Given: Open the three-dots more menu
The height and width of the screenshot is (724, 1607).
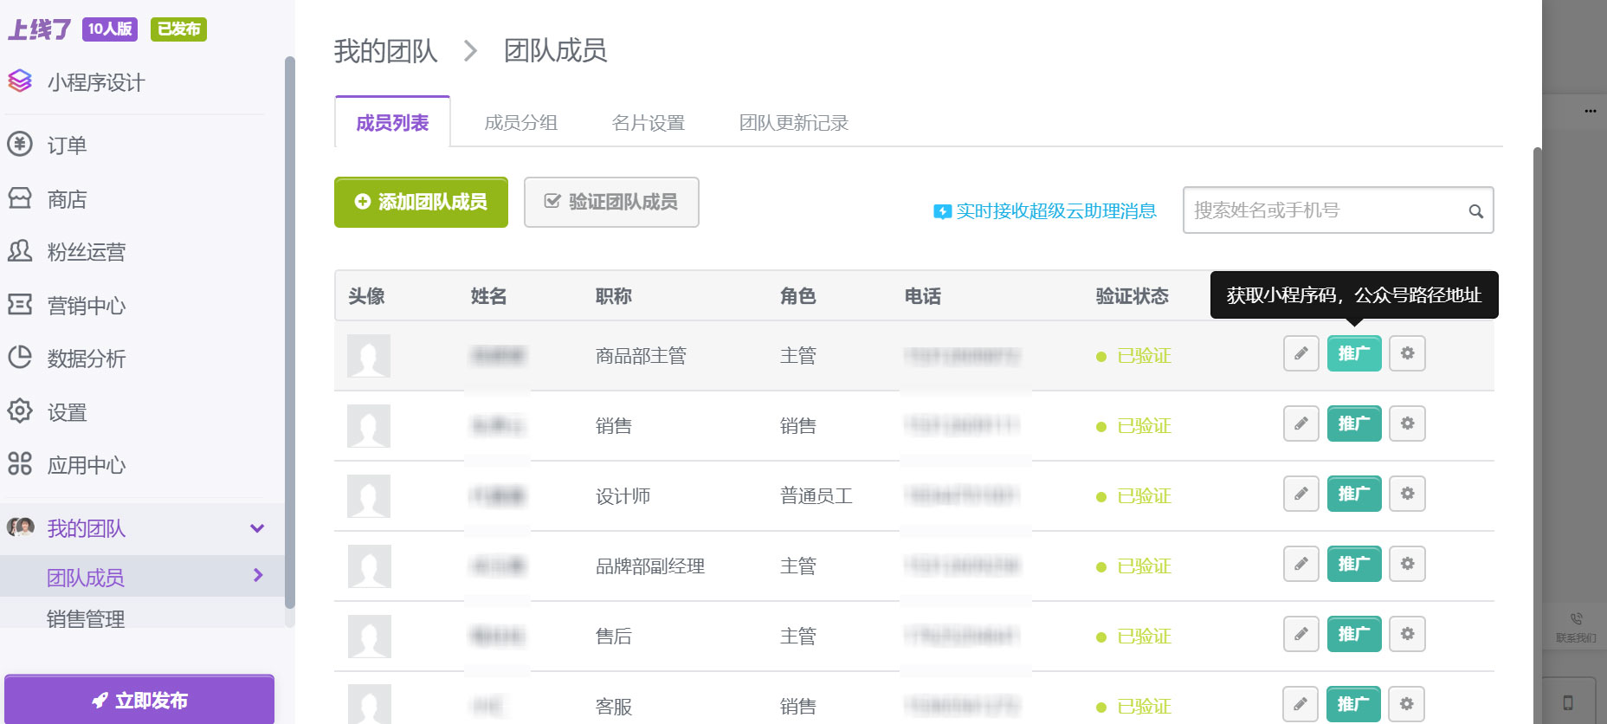Looking at the screenshot, I should (x=1591, y=111).
